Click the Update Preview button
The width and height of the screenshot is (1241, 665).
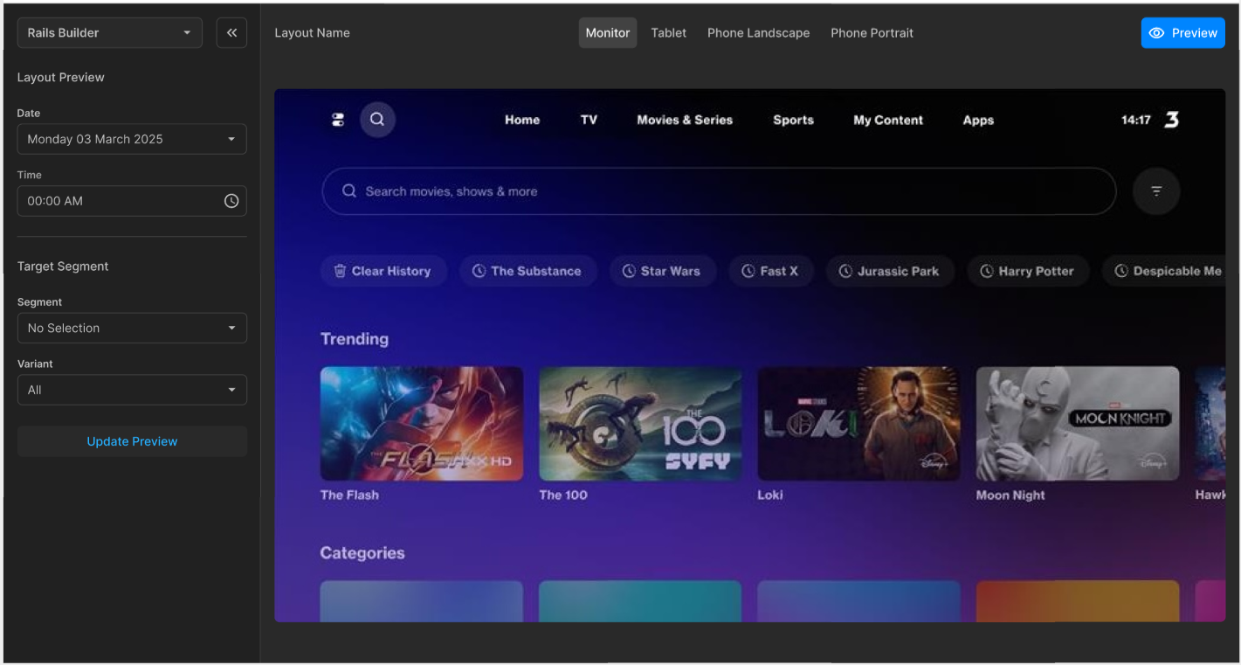pyautogui.click(x=132, y=441)
